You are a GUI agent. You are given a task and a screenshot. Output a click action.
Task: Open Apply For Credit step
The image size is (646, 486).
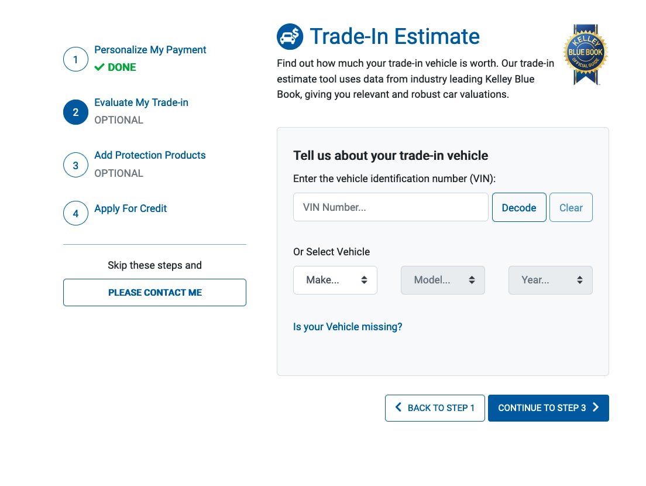tap(130, 208)
